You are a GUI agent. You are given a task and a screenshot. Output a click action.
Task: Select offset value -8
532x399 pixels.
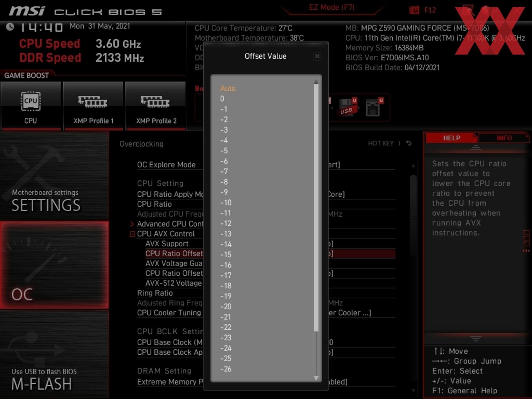tap(224, 182)
